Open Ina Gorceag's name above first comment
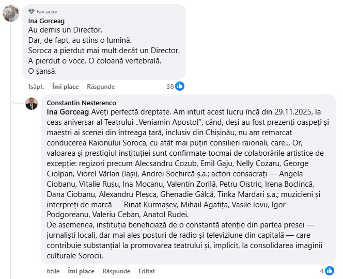Viewport: 343px width, 279px height. pos(45,21)
